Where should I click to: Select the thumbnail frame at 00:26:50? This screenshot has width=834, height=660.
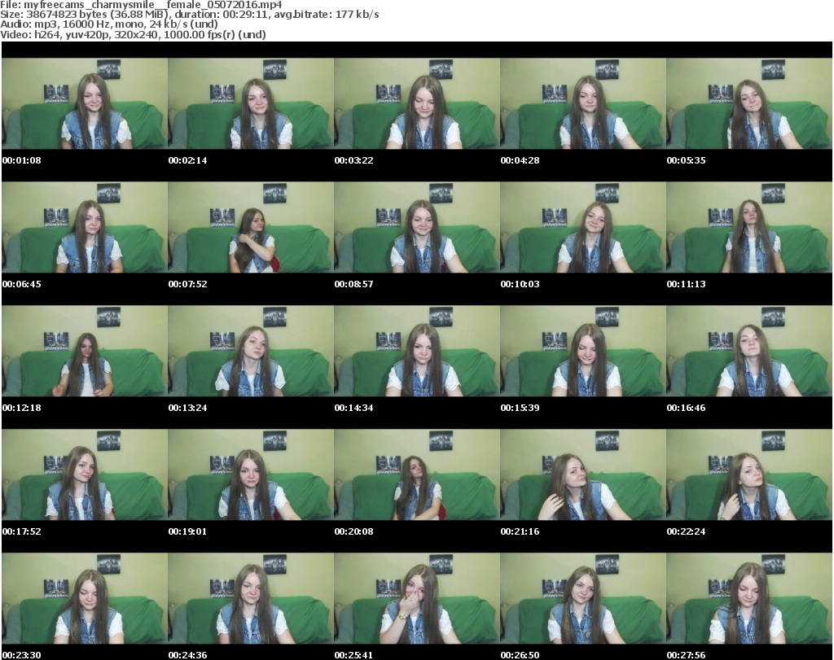(x=583, y=599)
